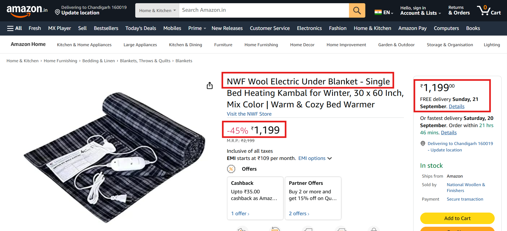
Task: Expand the EMI options chevron
Action: coord(330,158)
